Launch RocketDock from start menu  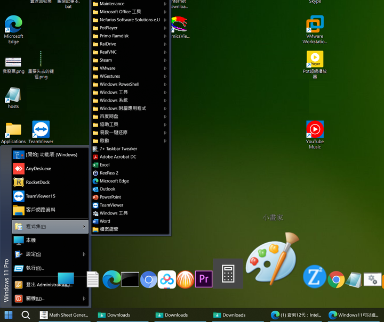[50, 182]
